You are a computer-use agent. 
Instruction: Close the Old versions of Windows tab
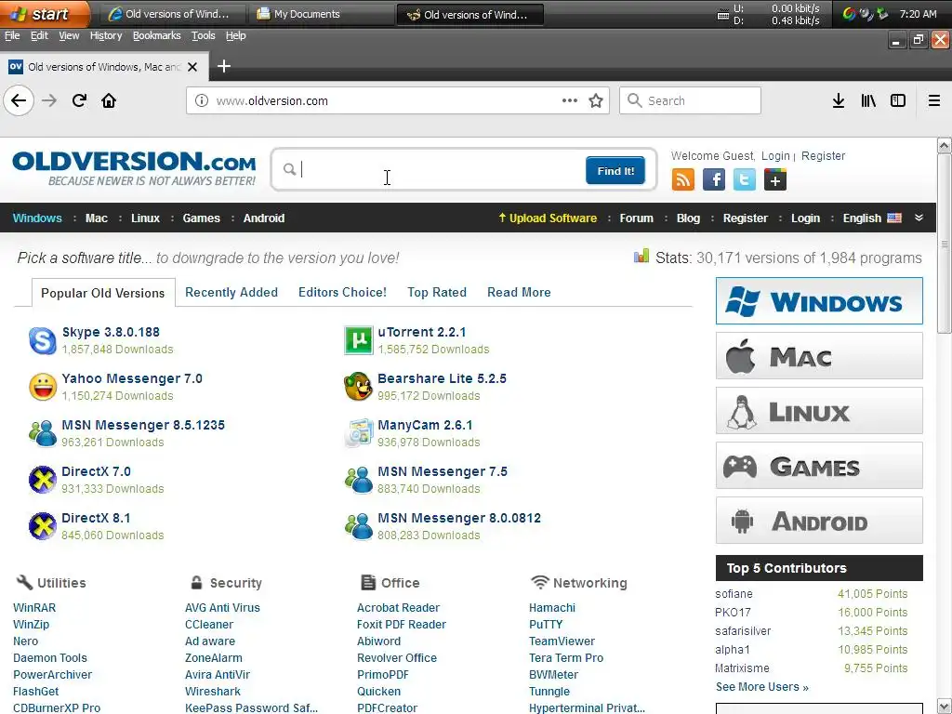click(192, 67)
